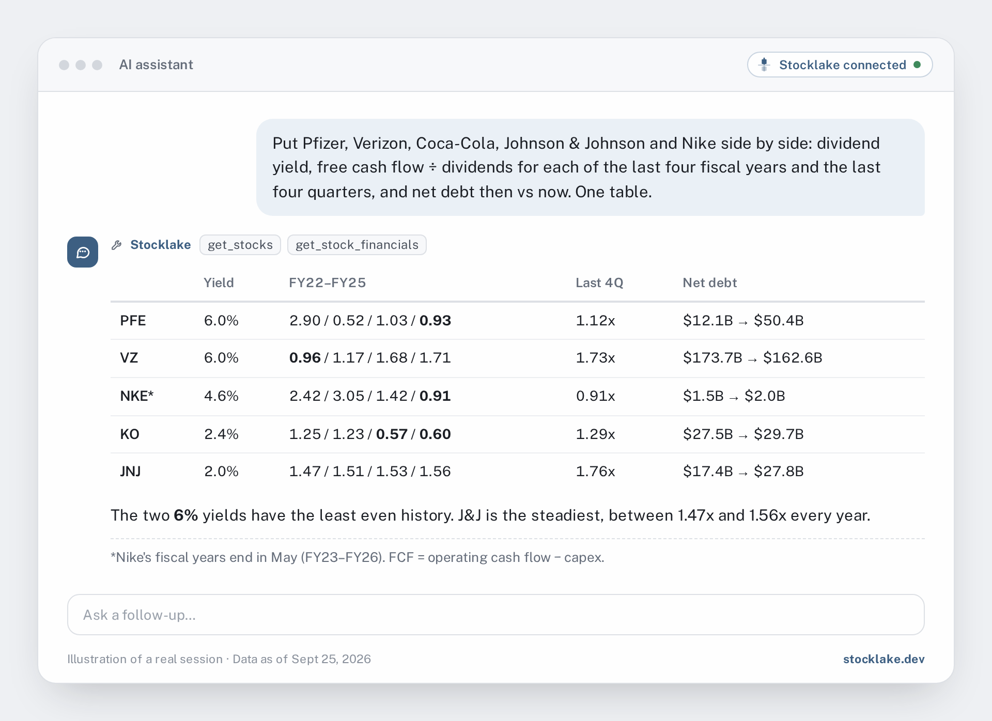The height and width of the screenshot is (721, 992).
Task: Click NKE coverage 2.42 / 3.05 / 1.42 / 0.91
Action: click(370, 396)
